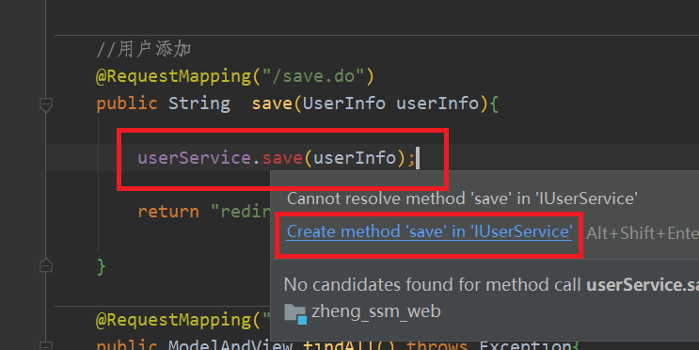Click the zheng_ssm_web module folder icon
The image size is (699, 350).
pos(295,313)
